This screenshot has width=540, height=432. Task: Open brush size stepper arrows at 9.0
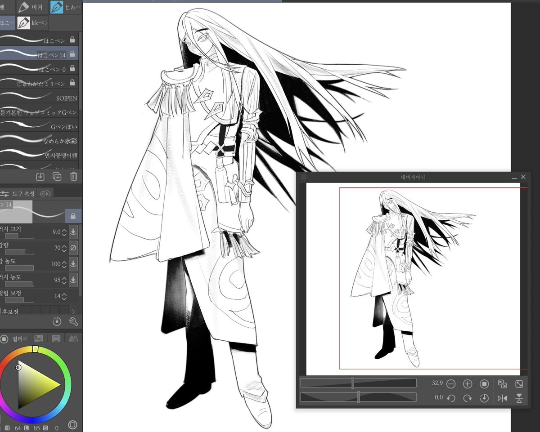click(x=63, y=232)
